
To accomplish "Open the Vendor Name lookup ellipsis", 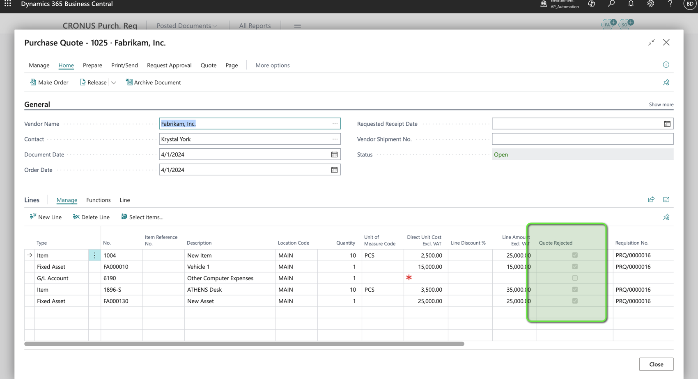I will [335, 124].
